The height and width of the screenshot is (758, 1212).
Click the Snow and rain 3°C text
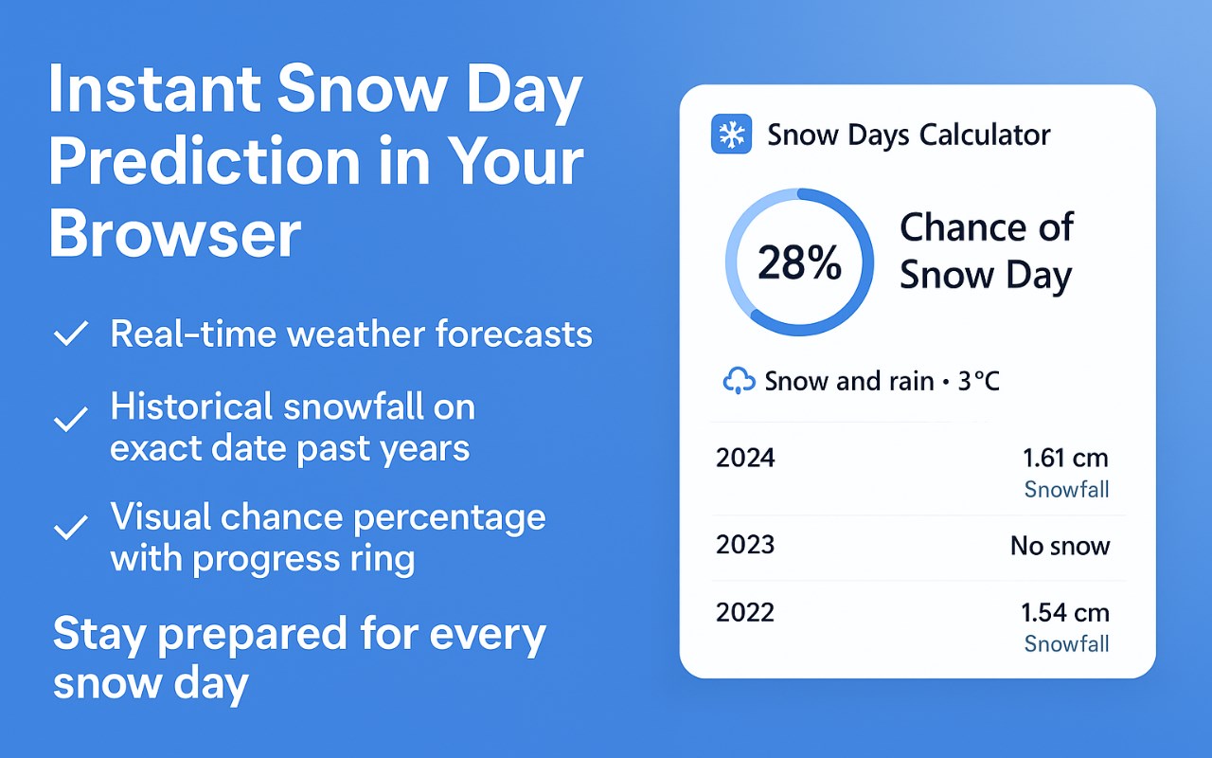pos(882,381)
